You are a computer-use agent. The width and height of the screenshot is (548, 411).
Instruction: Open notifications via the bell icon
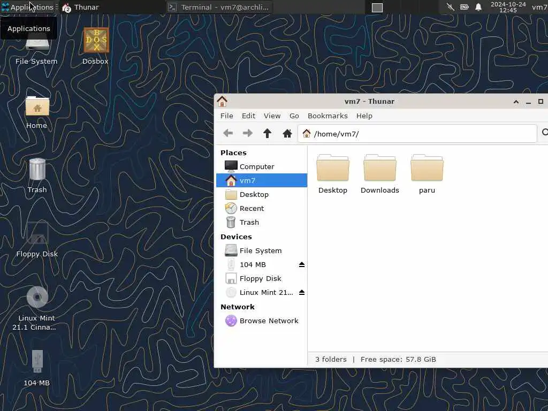pos(478,7)
